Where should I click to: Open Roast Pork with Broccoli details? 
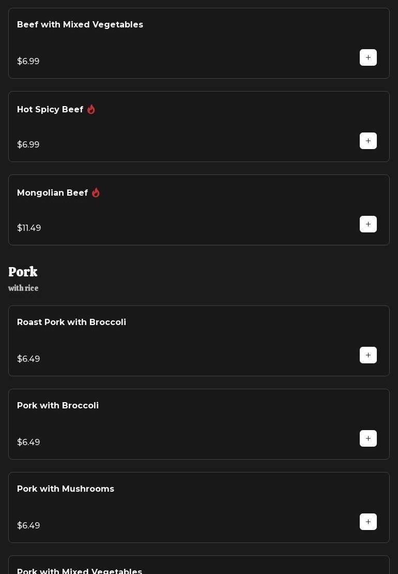71,322
